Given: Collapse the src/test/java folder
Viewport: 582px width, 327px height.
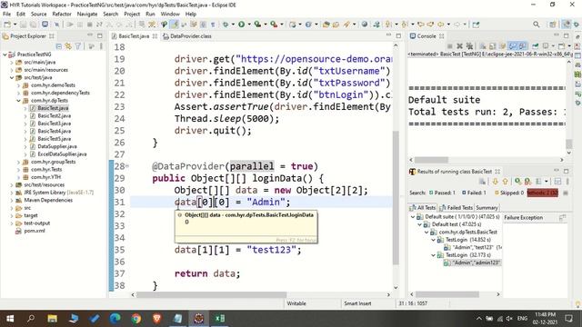Looking at the screenshot, I should click(x=12, y=77).
